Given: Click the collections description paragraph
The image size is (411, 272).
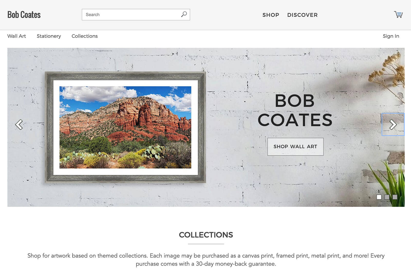Looking at the screenshot, I should (206, 260).
